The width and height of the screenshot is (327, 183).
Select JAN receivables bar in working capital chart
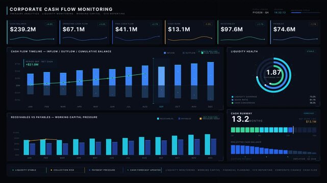[x=27, y=147]
